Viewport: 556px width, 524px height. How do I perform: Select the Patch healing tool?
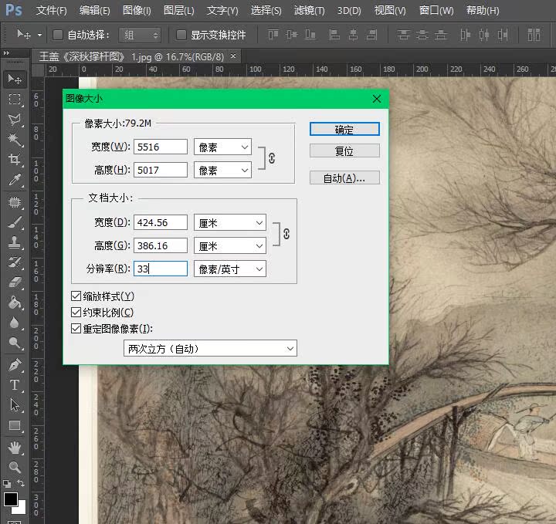[x=15, y=202]
